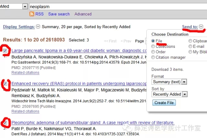Click the RSS link
The height and width of the screenshot is (138, 207).
[39, 14]
